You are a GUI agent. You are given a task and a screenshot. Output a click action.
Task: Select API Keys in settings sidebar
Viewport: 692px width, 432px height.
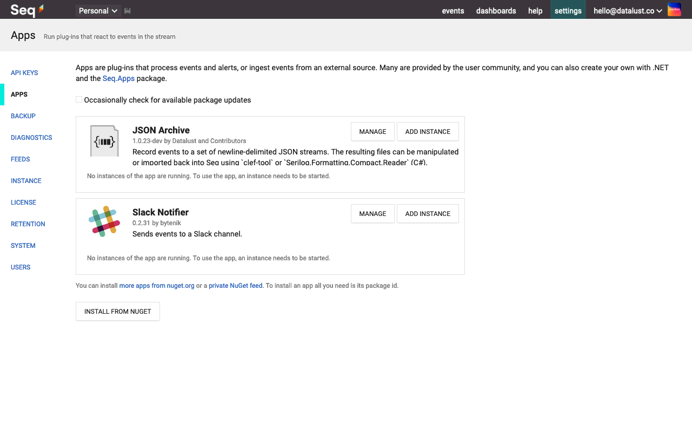point(24,73)
